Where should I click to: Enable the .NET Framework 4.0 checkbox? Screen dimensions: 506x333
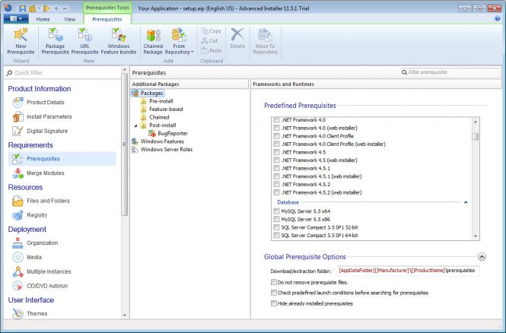(x=276, y=120)
